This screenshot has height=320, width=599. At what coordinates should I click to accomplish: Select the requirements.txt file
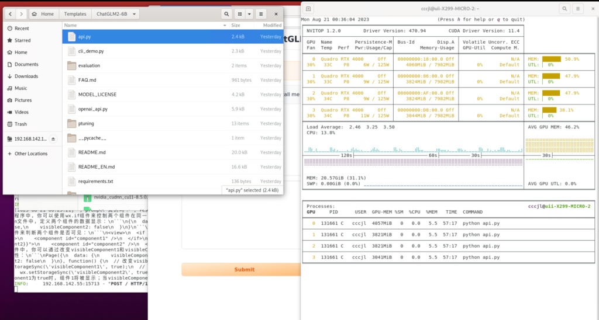(x=173, y=182)
